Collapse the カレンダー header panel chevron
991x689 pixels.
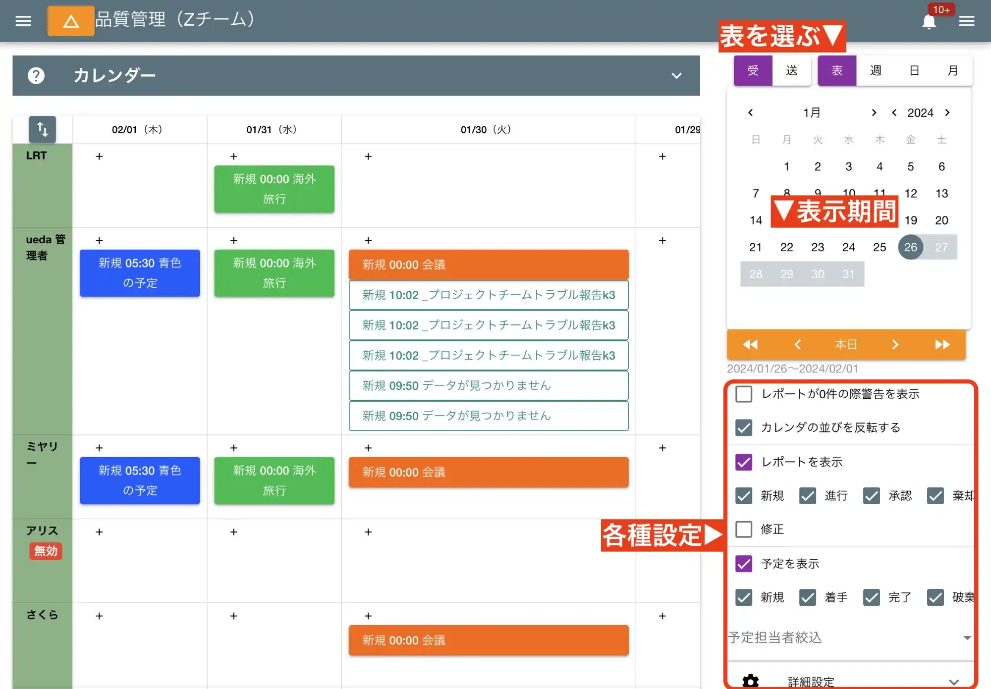676,76
